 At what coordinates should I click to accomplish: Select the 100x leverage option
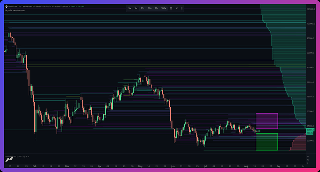point(164,8)
